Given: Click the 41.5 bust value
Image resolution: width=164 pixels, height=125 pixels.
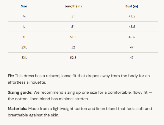Looking at the screenshot, I should (132, 16).
